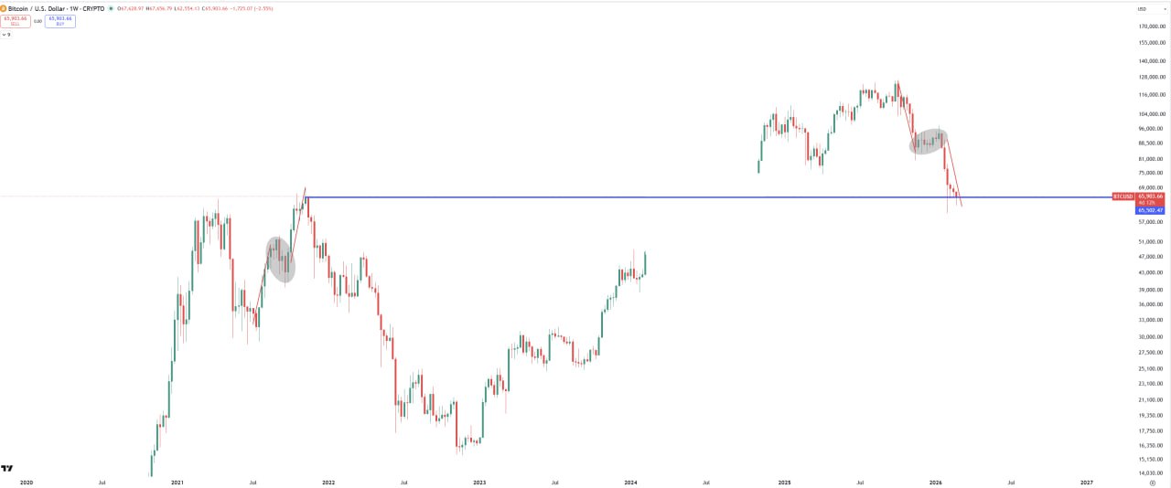
Task: Click the 2025 label on time axis
Action: pos(783,482)
